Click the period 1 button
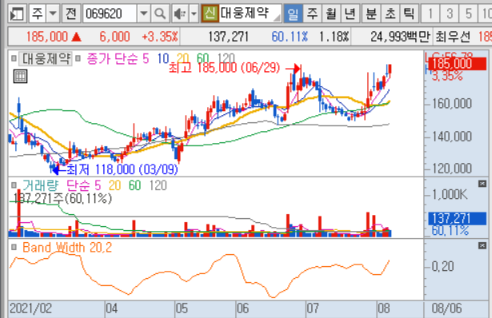 [430, 14]
